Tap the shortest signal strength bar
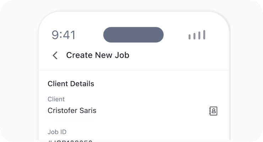 (x=189, y=37)
